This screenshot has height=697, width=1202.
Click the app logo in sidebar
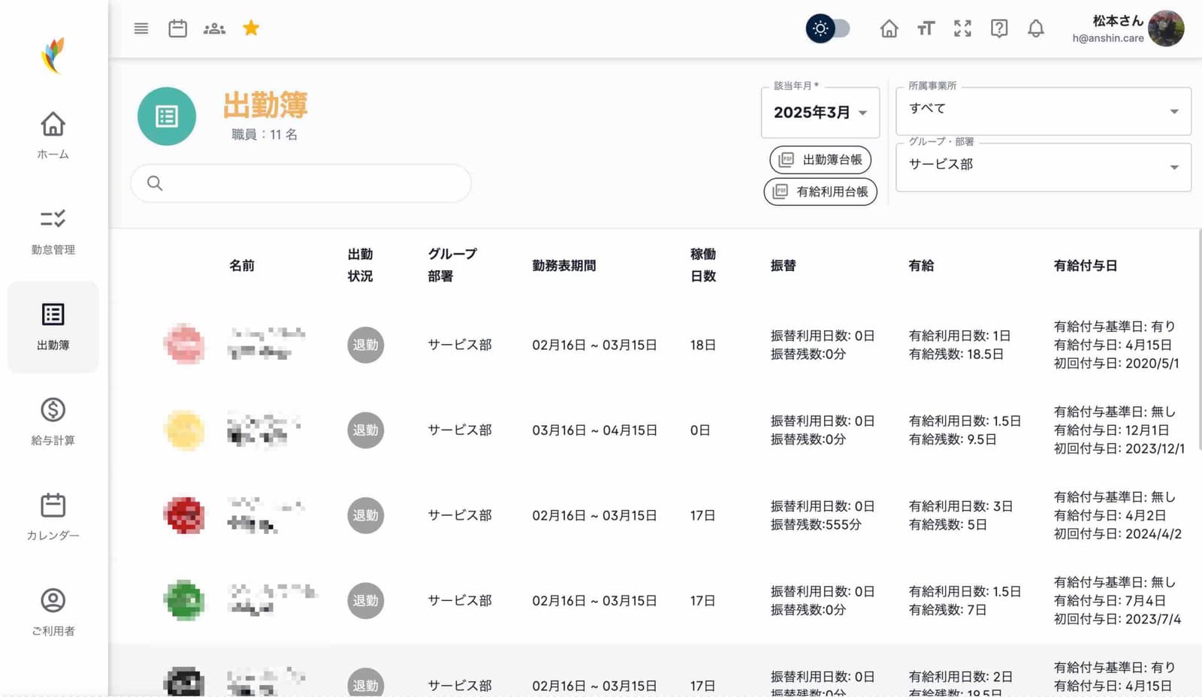53,56
